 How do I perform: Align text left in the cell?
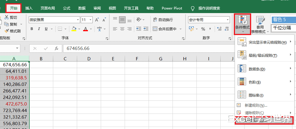115,29
